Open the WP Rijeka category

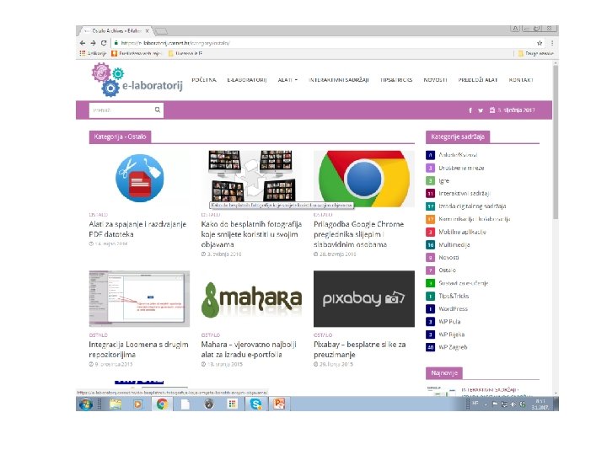click(451, 335)
